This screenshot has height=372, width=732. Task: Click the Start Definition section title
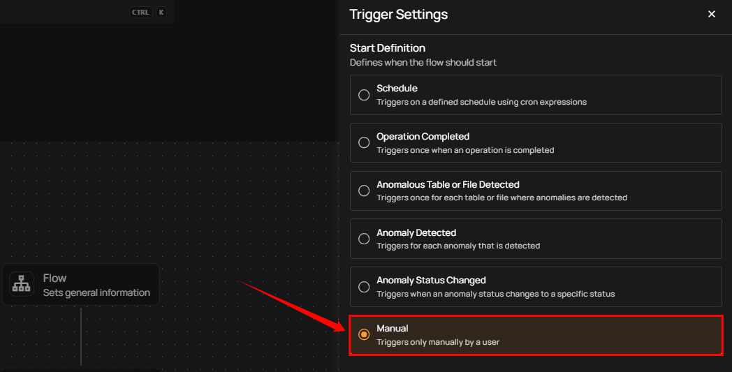click(x=388, y=48)
